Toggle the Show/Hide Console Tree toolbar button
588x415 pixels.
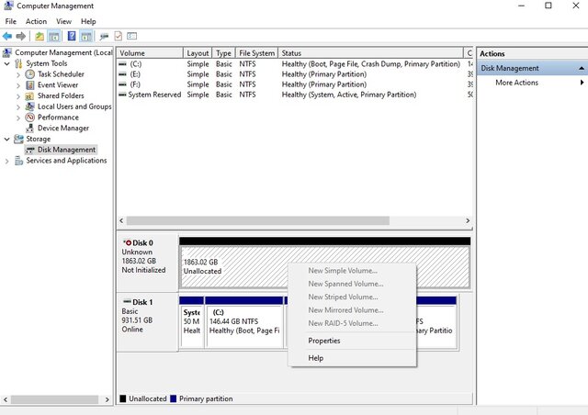pos(55,36)
